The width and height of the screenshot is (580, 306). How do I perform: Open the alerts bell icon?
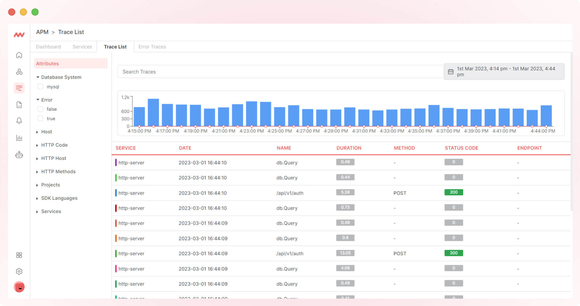pyautogui.click(x=19, y=121)
